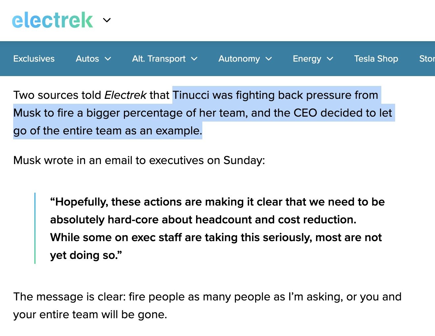Click the Energy nav label
This screenshot has height=336, width=435.
click(307, 59)
